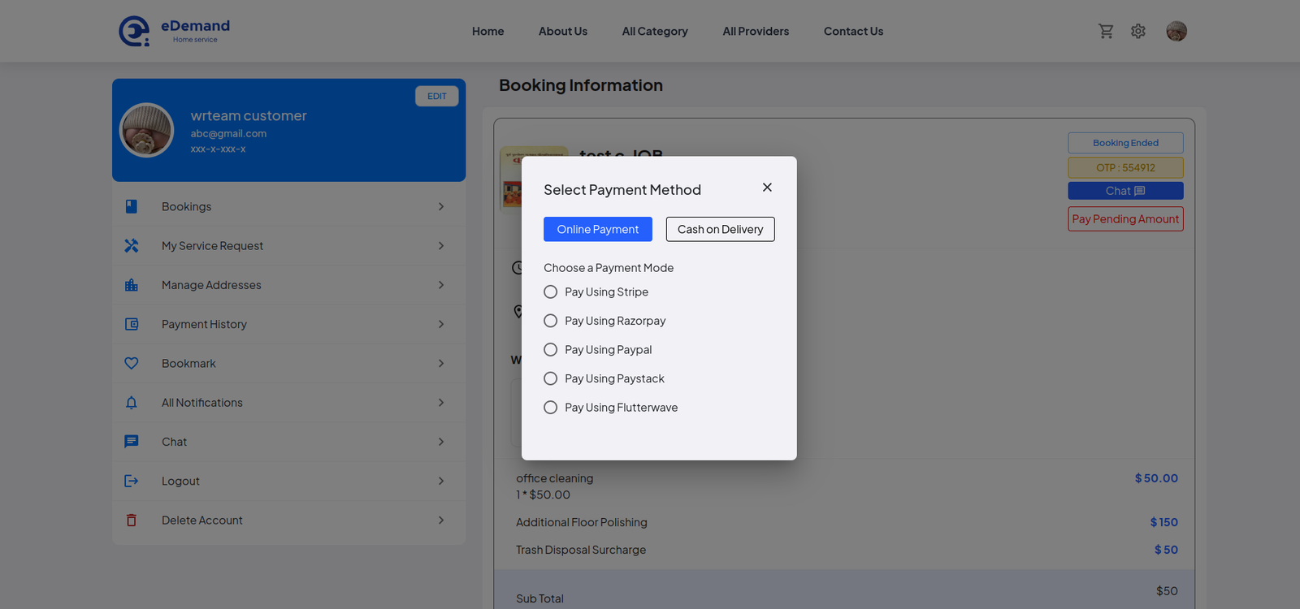The width and height of the screenshot is (1300, 609).
Task: Open the shopping cart icon
Action: pos(1106,32)
